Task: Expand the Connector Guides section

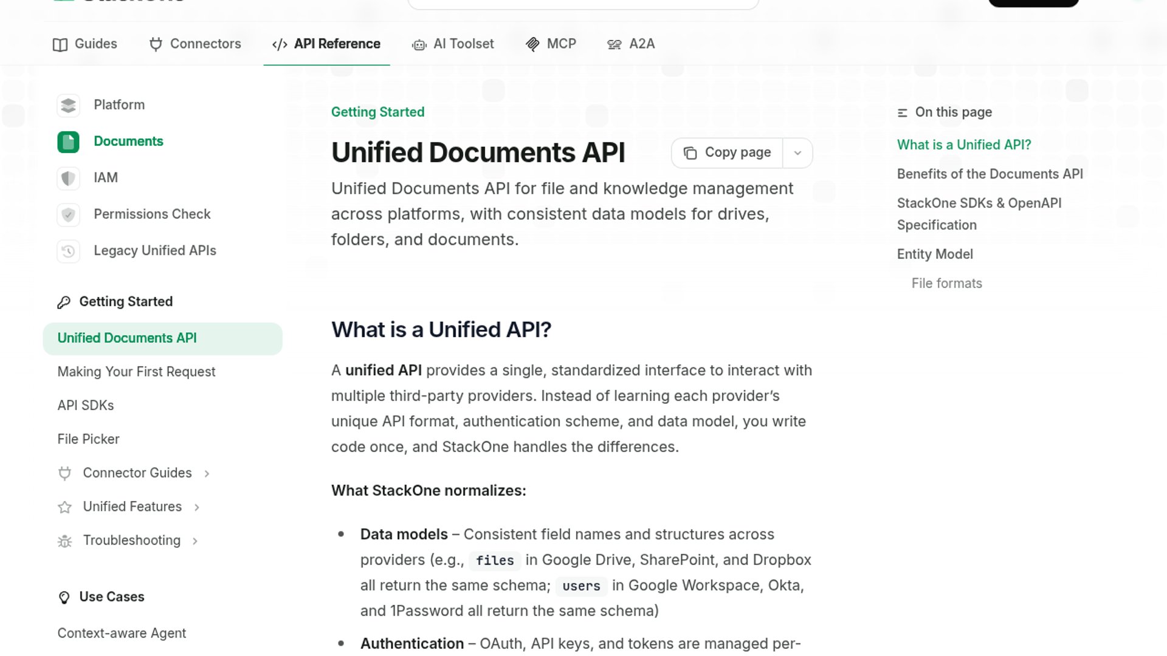Action: 207,473
